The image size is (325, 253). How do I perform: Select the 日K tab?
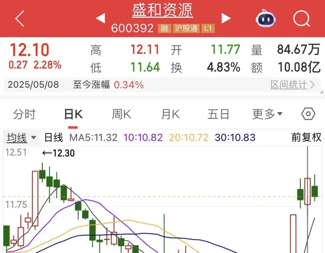[x=73, y=114]
